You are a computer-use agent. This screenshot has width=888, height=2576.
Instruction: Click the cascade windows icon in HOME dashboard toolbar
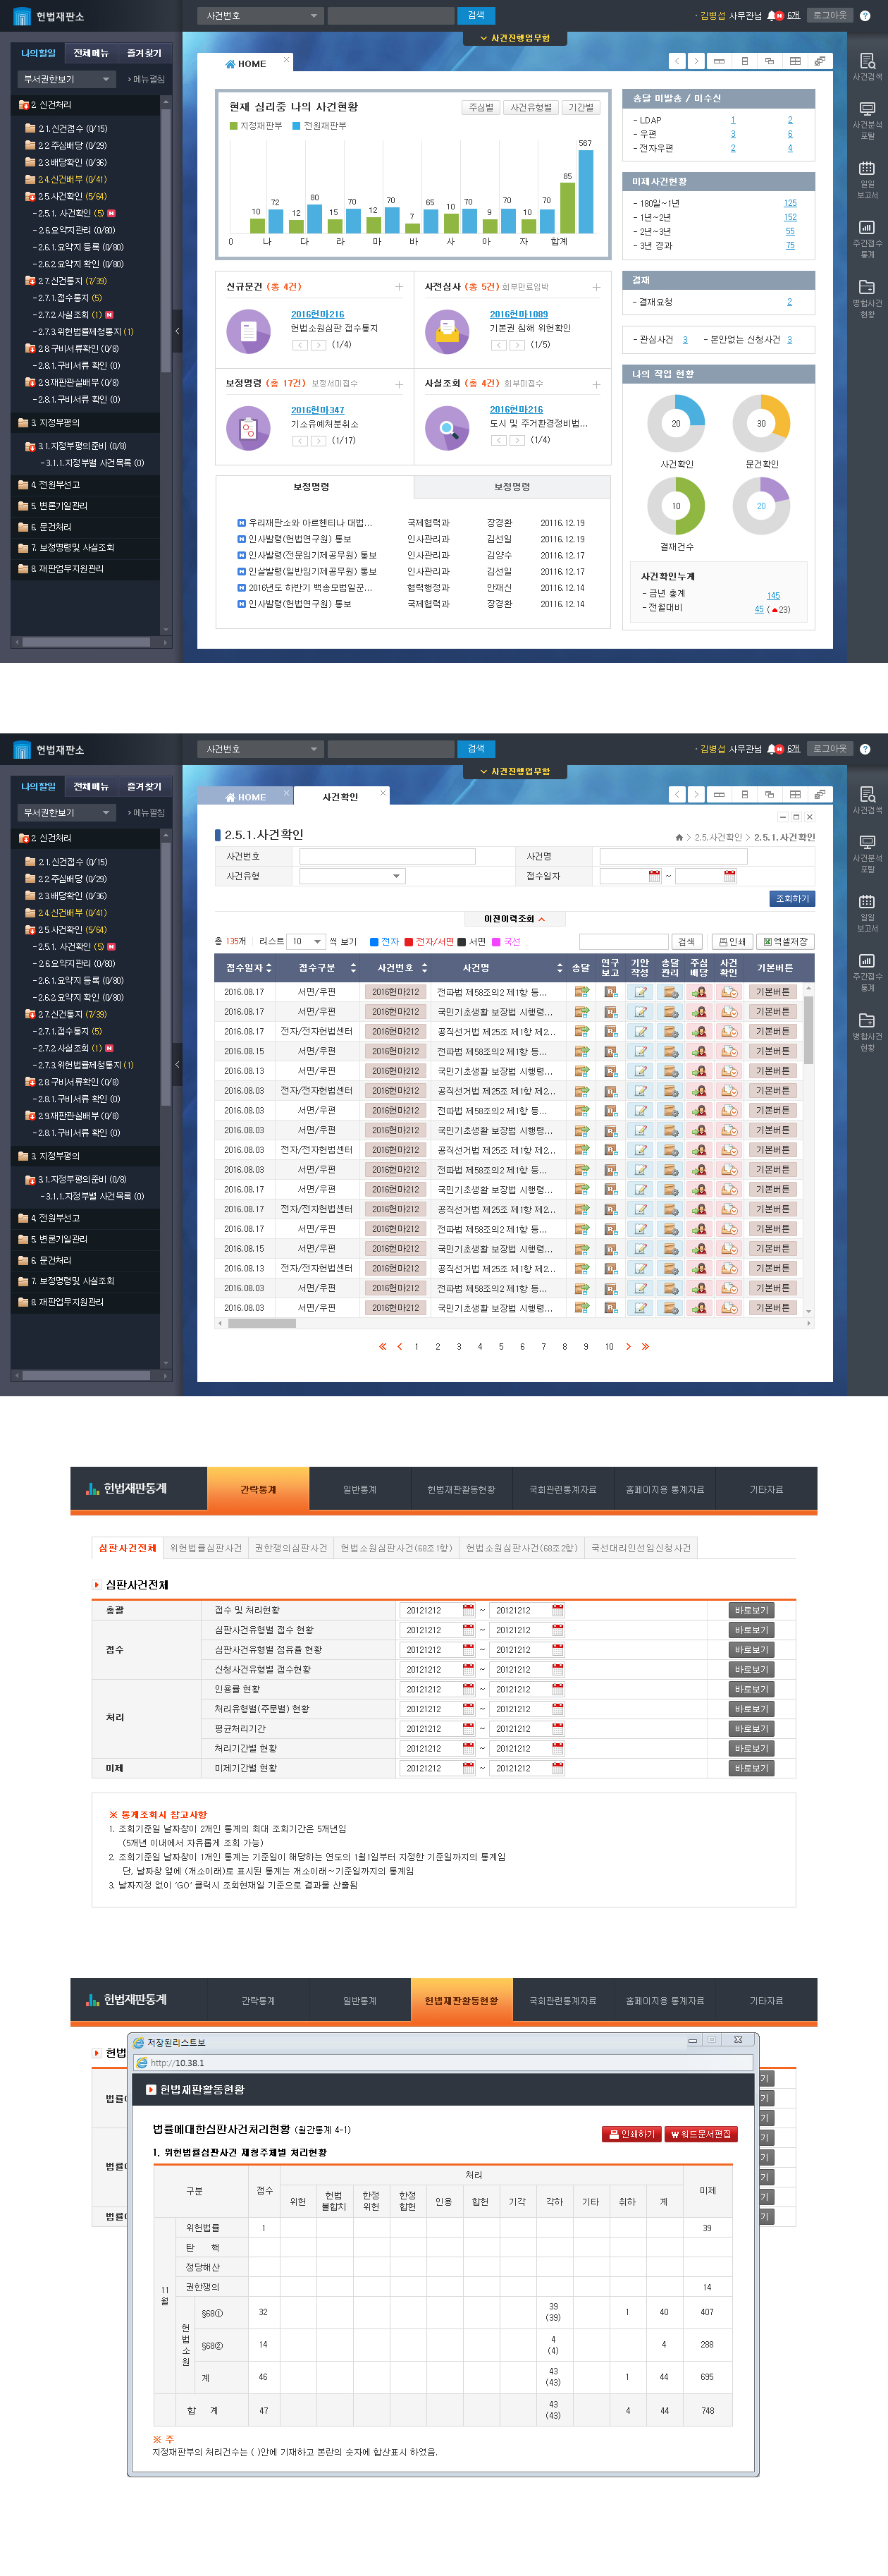tap(769, 61)
